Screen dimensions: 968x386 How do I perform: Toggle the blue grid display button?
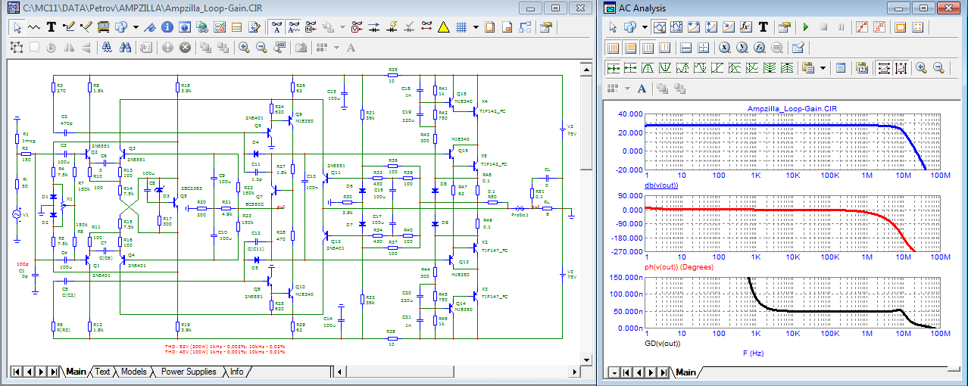461,27
